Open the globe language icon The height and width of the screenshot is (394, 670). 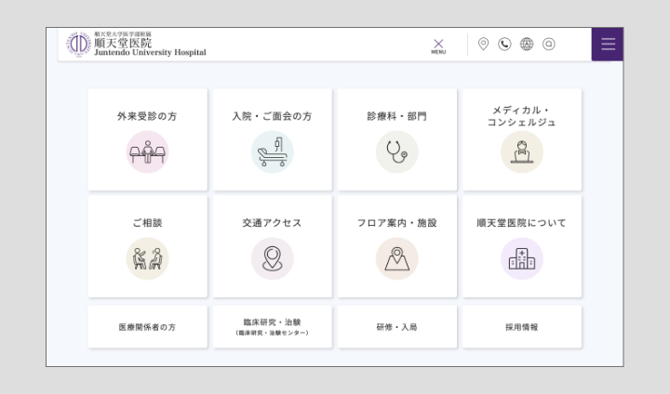pos(527,44)
